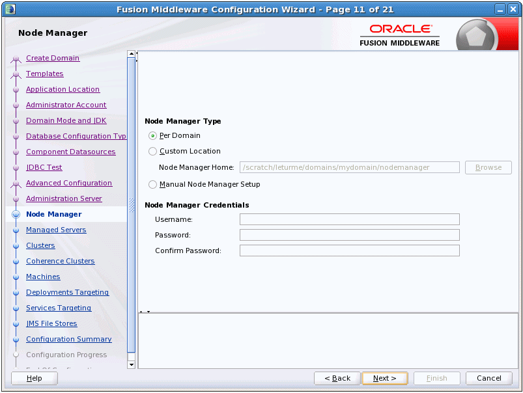Click the Node Manager step bullet icon
This screenshot has width=523, height=393.
click(16, 214)
